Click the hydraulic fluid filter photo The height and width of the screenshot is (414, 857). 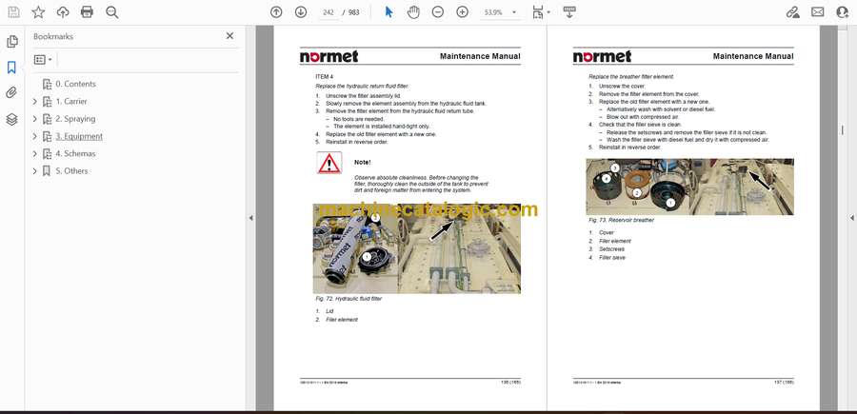coord(416,249)
